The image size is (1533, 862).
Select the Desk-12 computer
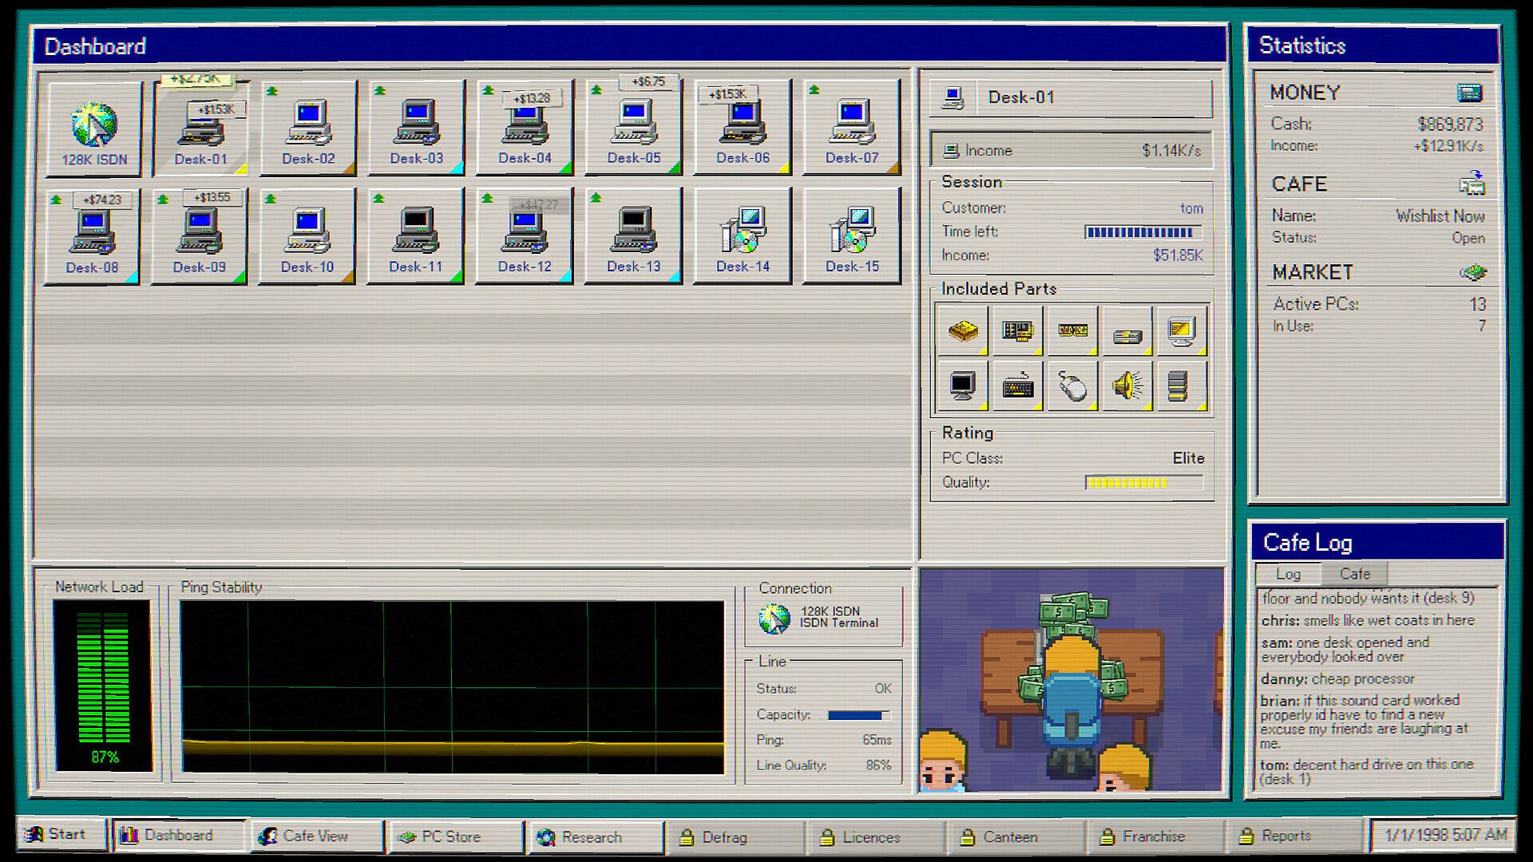point(525,237)
